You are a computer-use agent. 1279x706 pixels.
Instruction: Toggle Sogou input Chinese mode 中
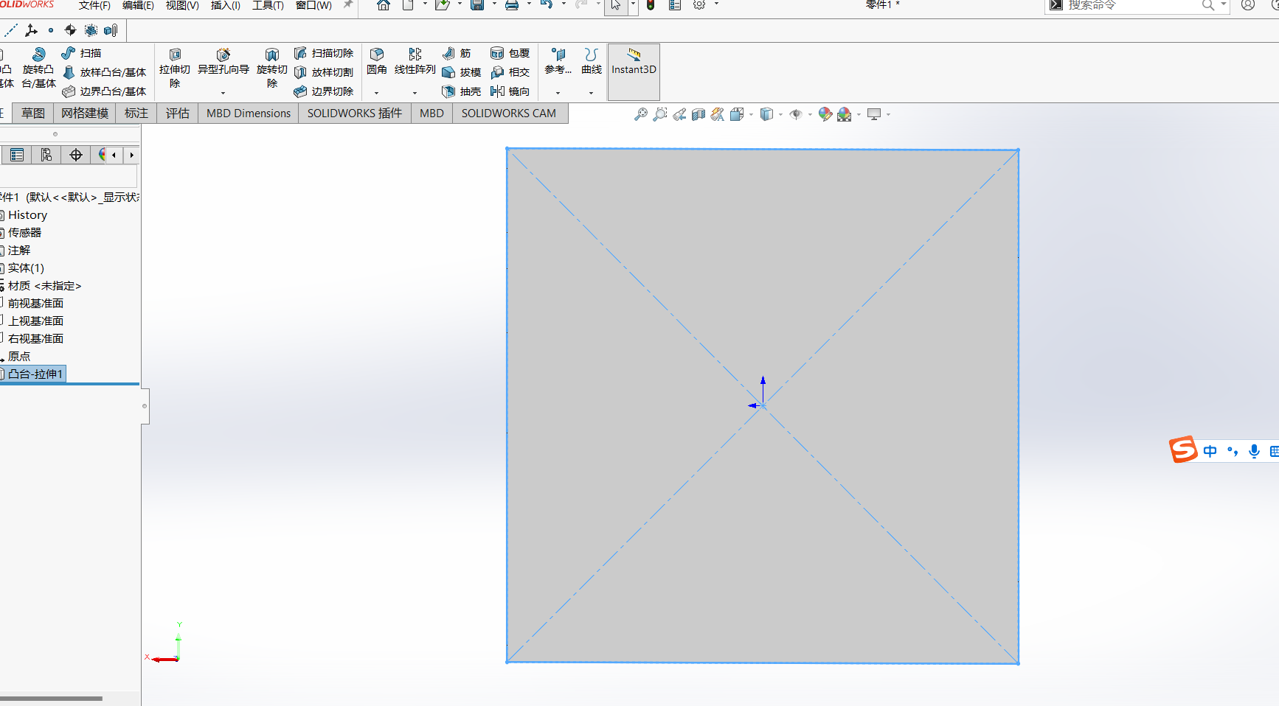pos(1210,451)
